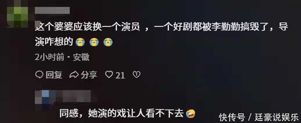Viewport: 301px width, 123px height.
Task: Click the 回复 reply label
Action: pyautogui.click(x=54, y=75)
